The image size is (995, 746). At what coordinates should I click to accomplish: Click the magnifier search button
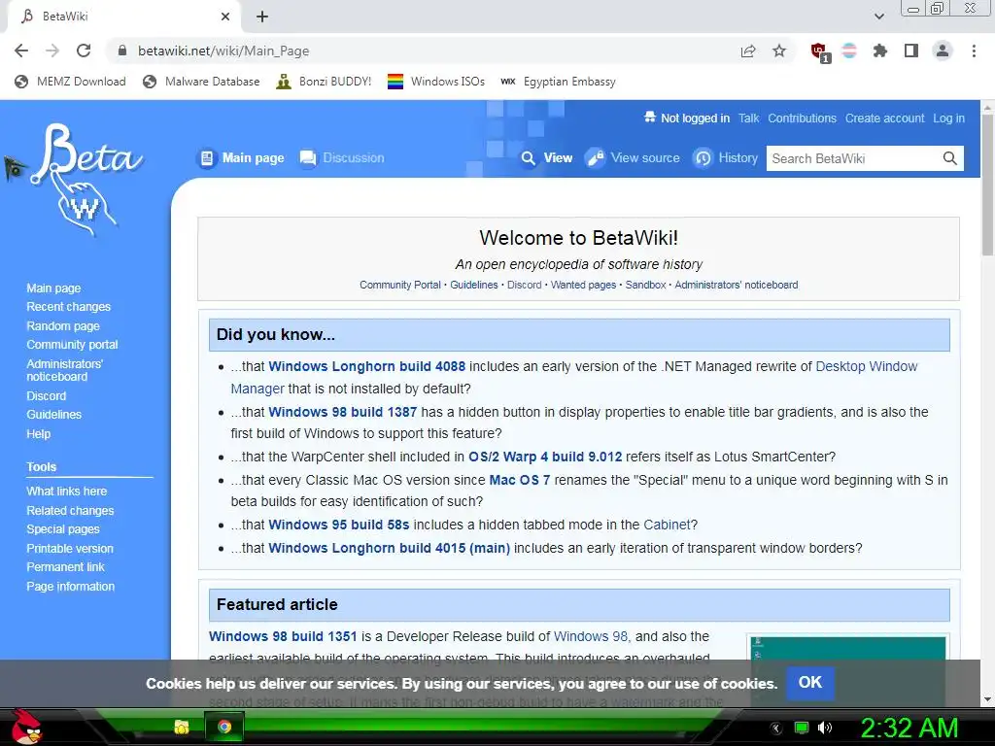950,158
